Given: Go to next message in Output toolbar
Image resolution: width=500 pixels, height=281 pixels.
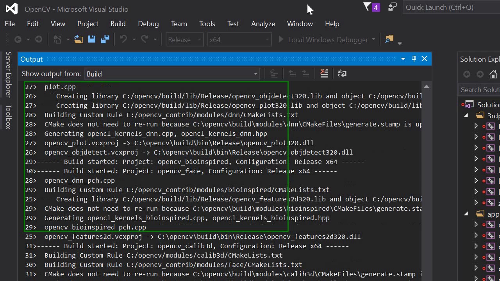Looking at the screenshot, I should pyautogui.click(x=305, y=73).
